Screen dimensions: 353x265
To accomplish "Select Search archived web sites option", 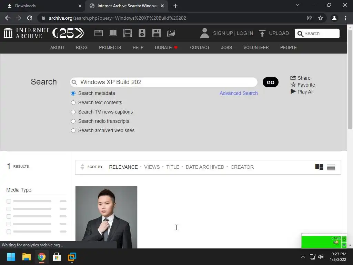I will pos(73,130).
